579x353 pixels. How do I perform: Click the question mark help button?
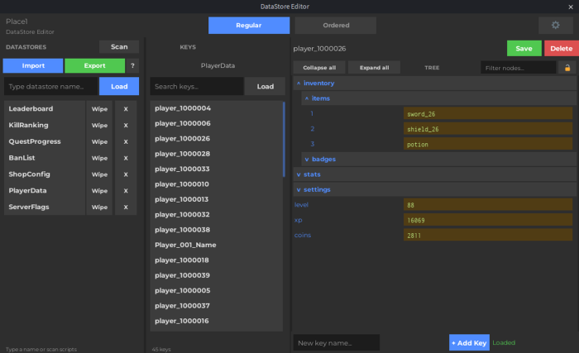[x=132, y=66]
